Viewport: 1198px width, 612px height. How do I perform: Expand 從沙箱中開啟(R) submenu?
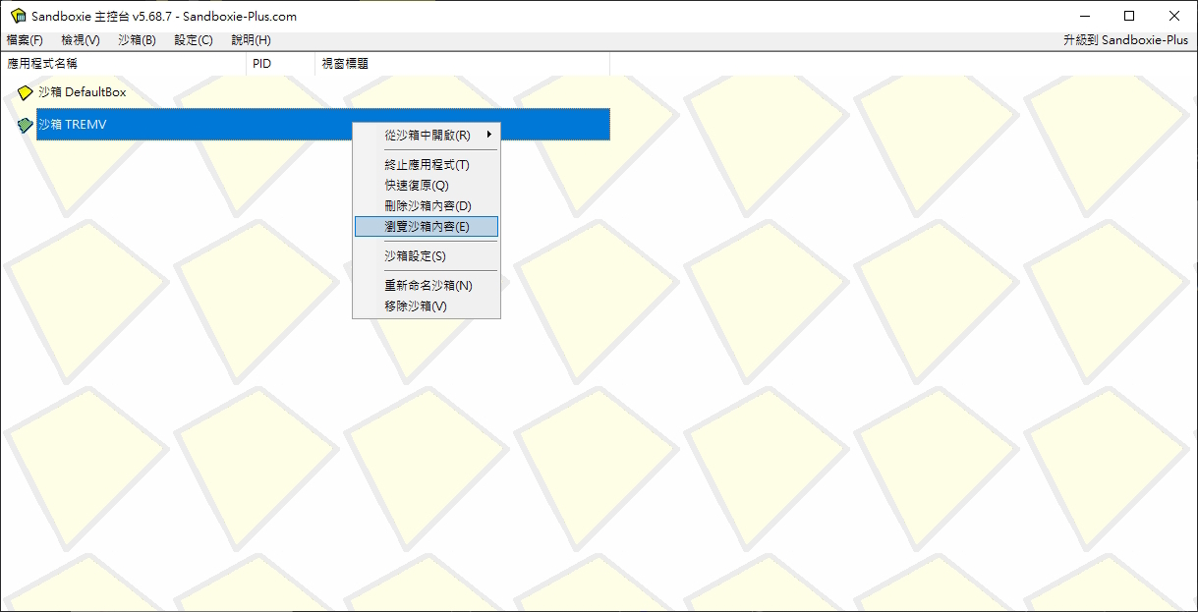(x=427, y=135)
